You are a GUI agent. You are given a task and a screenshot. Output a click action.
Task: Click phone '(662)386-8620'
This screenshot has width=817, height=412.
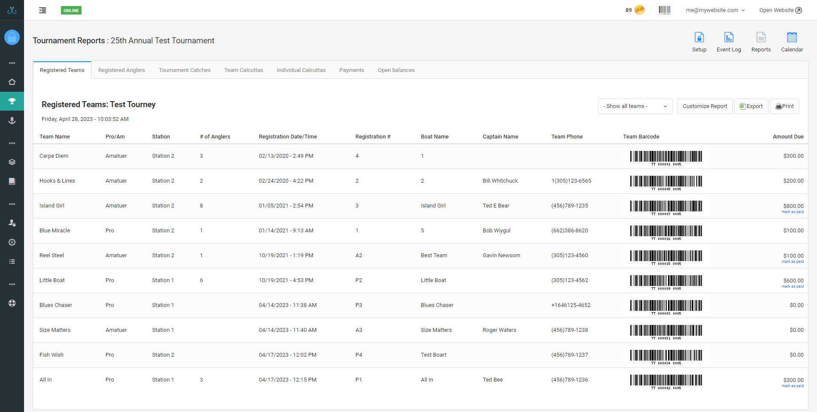[x=570, y=231]
